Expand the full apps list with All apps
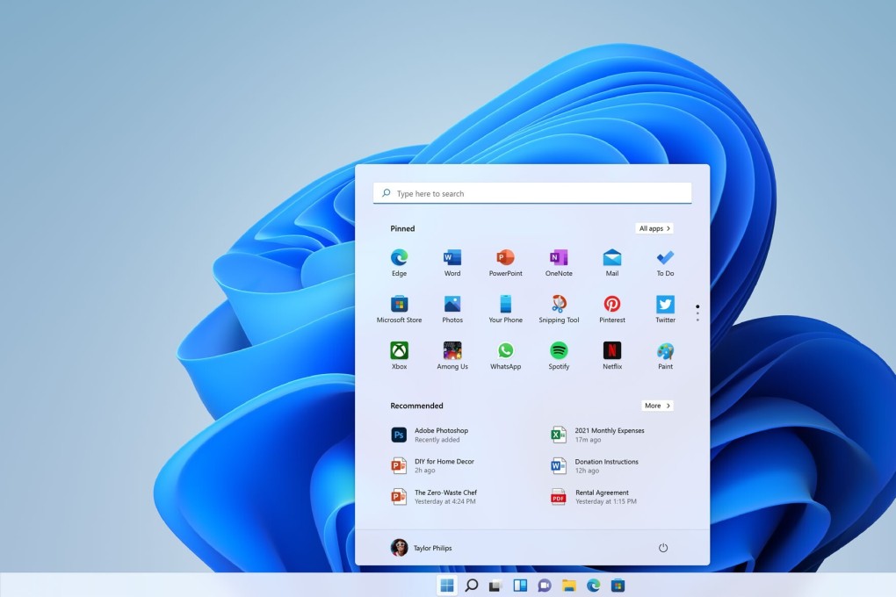 [654, 228]
